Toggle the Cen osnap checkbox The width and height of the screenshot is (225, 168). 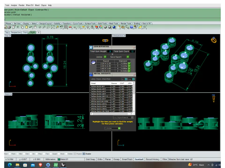[24, 154]
